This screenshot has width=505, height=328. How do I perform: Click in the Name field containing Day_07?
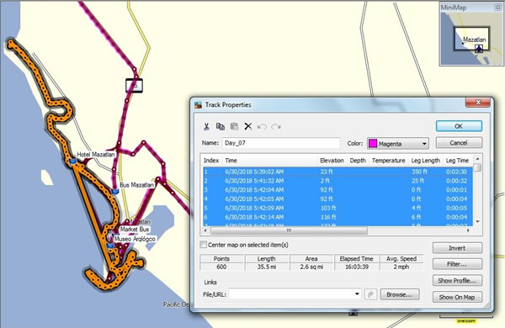tap(281, 143)
